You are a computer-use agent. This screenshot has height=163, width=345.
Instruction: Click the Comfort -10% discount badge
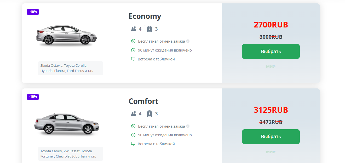(x=33, y=97)
